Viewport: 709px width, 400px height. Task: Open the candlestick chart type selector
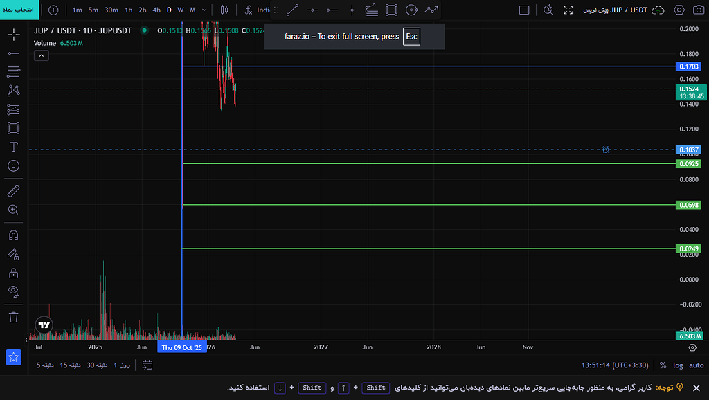click(x=224, y=10)
